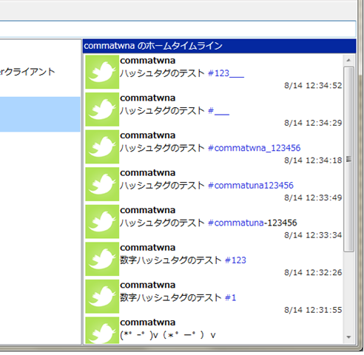Click the avatar of the 12:31:55 tweet
364x355 pixels.
click(102, 297)
